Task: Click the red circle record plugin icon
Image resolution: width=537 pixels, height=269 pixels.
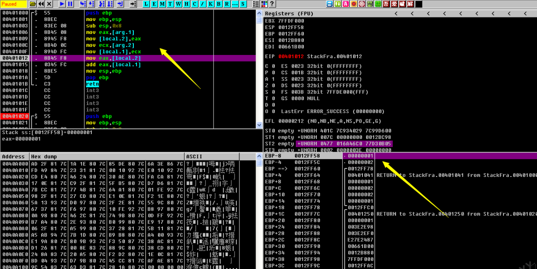Action: [x=354, y=4]
